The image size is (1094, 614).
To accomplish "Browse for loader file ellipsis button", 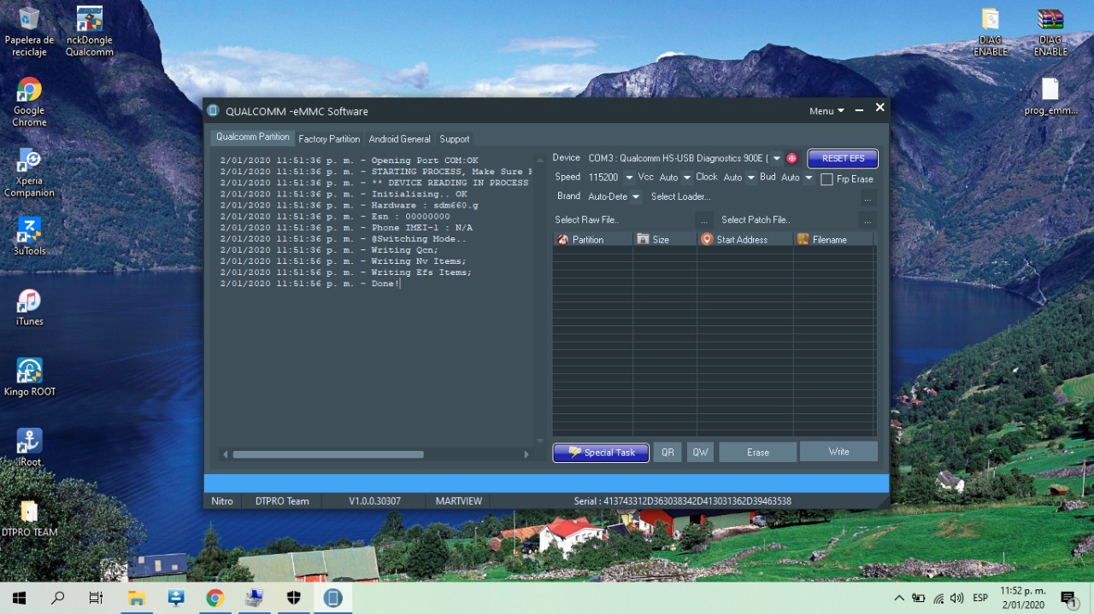I will point(868,198).
